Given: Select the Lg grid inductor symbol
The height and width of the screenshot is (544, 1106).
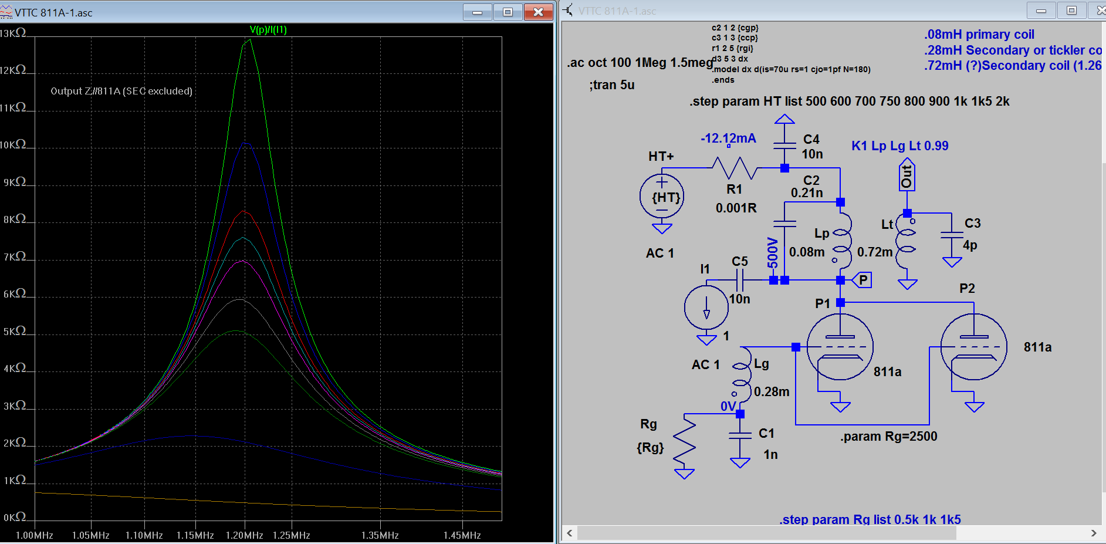Looking at the screenshot, I should [x=742, y=374].
